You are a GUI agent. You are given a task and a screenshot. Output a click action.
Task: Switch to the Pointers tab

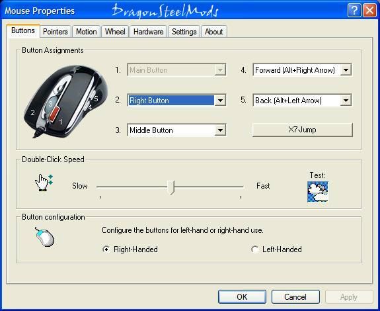tap(56, 32)
